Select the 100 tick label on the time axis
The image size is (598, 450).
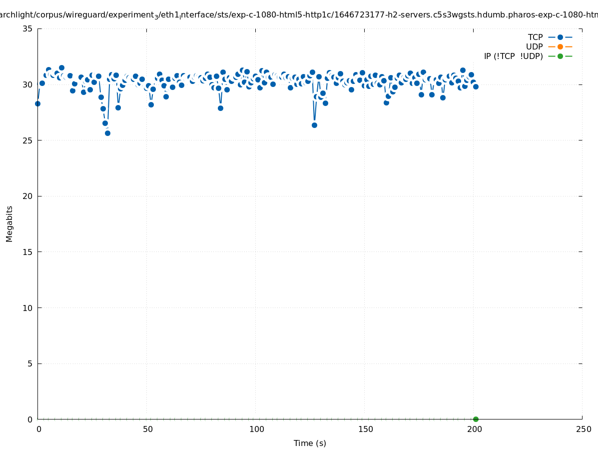click(256, 429)
